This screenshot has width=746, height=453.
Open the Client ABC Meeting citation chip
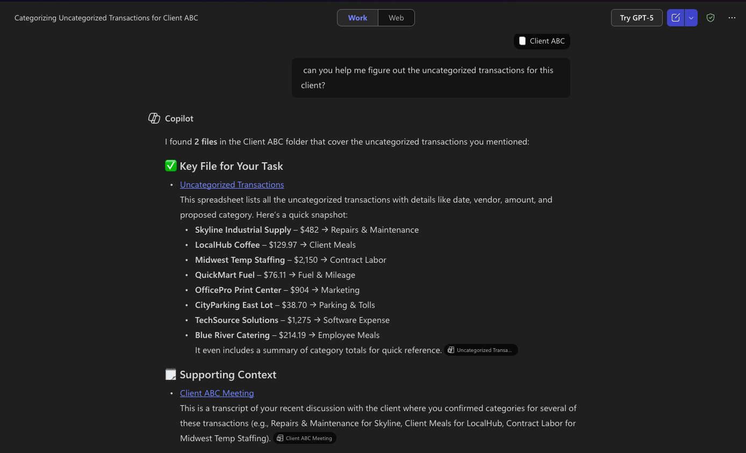click(305, 438)
